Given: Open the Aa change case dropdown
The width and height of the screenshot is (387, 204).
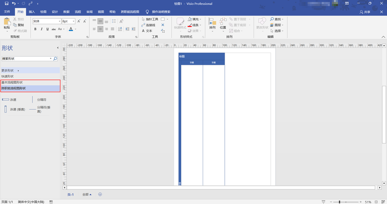Looking at the screenshot, I should pos(61,29).
